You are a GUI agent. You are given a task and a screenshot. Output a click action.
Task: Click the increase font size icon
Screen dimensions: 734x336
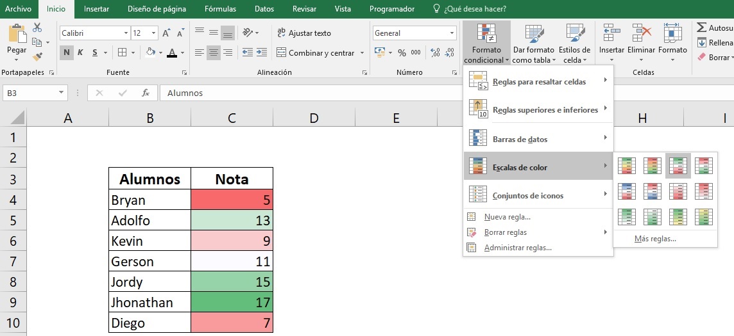166,33
